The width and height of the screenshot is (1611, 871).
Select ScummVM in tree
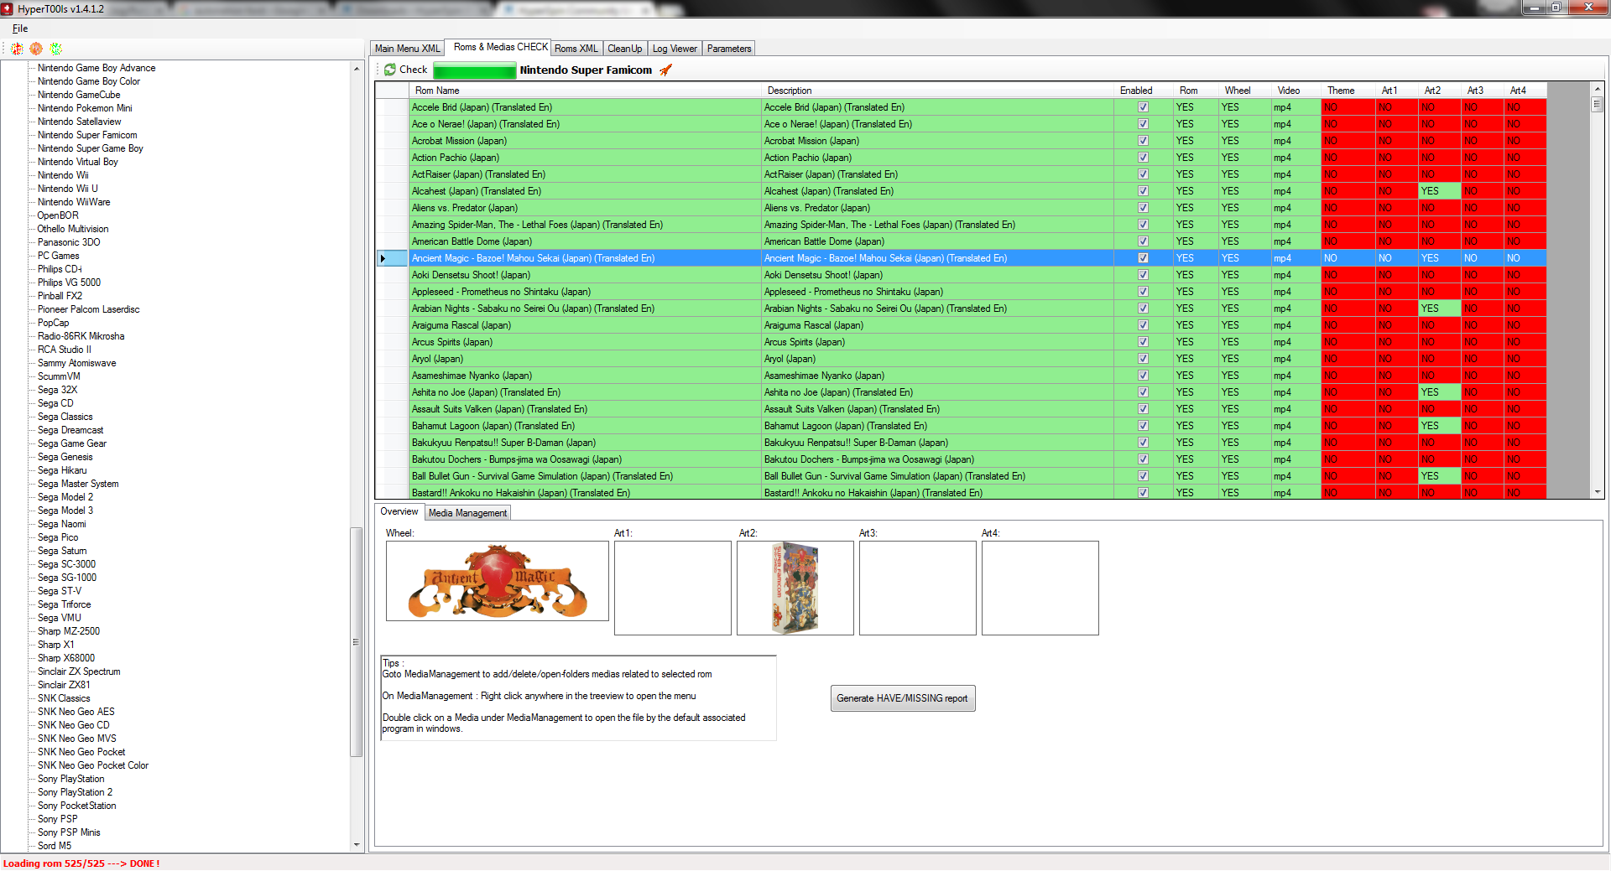coord(59,376)
